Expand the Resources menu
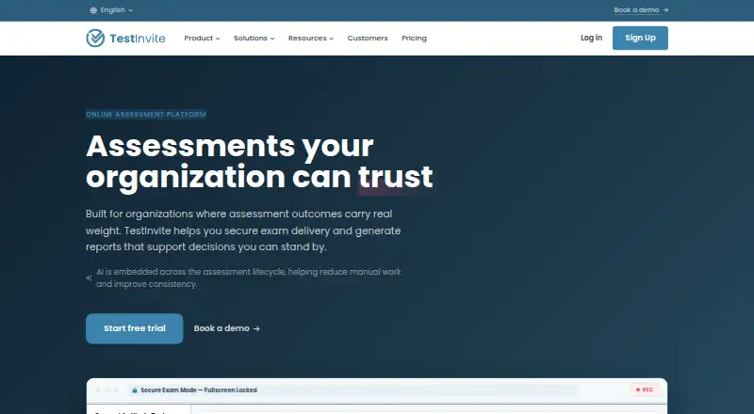The image size is (754, 414). 311,38
